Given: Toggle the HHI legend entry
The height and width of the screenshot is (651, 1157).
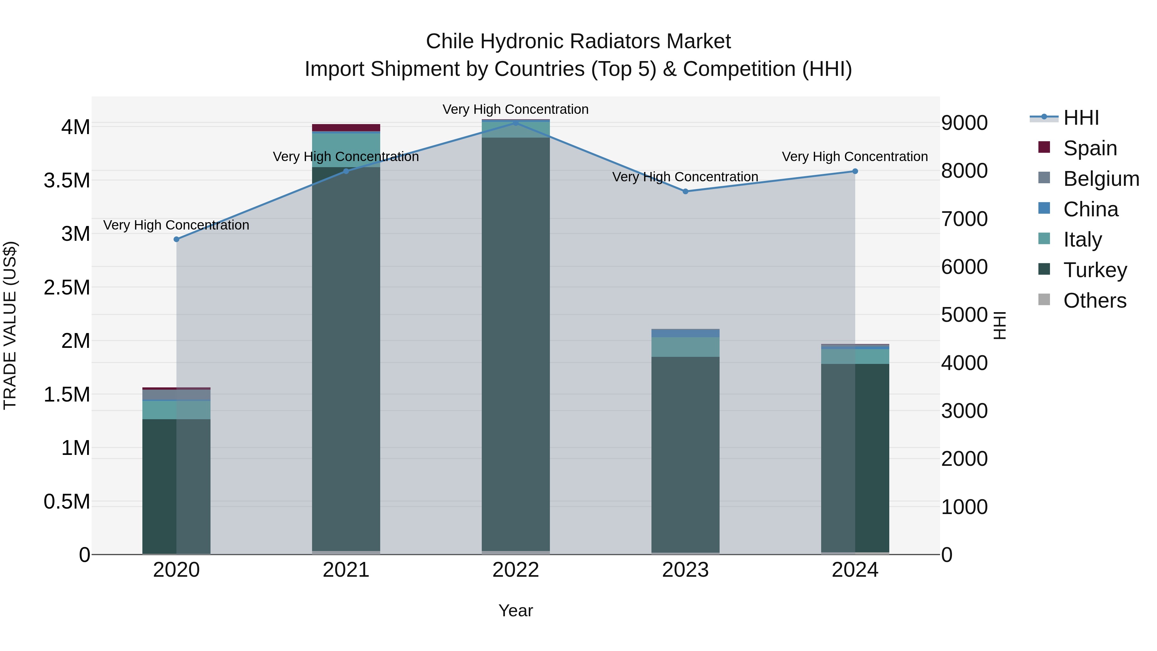Looking at the screenshot, I should coord(1064,118).
